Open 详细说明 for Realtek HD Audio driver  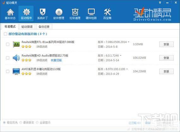pyautogui.click(x=42, y=60)
